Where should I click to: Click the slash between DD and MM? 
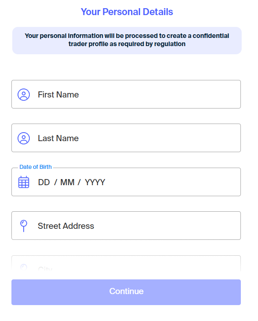click(56, 182)
